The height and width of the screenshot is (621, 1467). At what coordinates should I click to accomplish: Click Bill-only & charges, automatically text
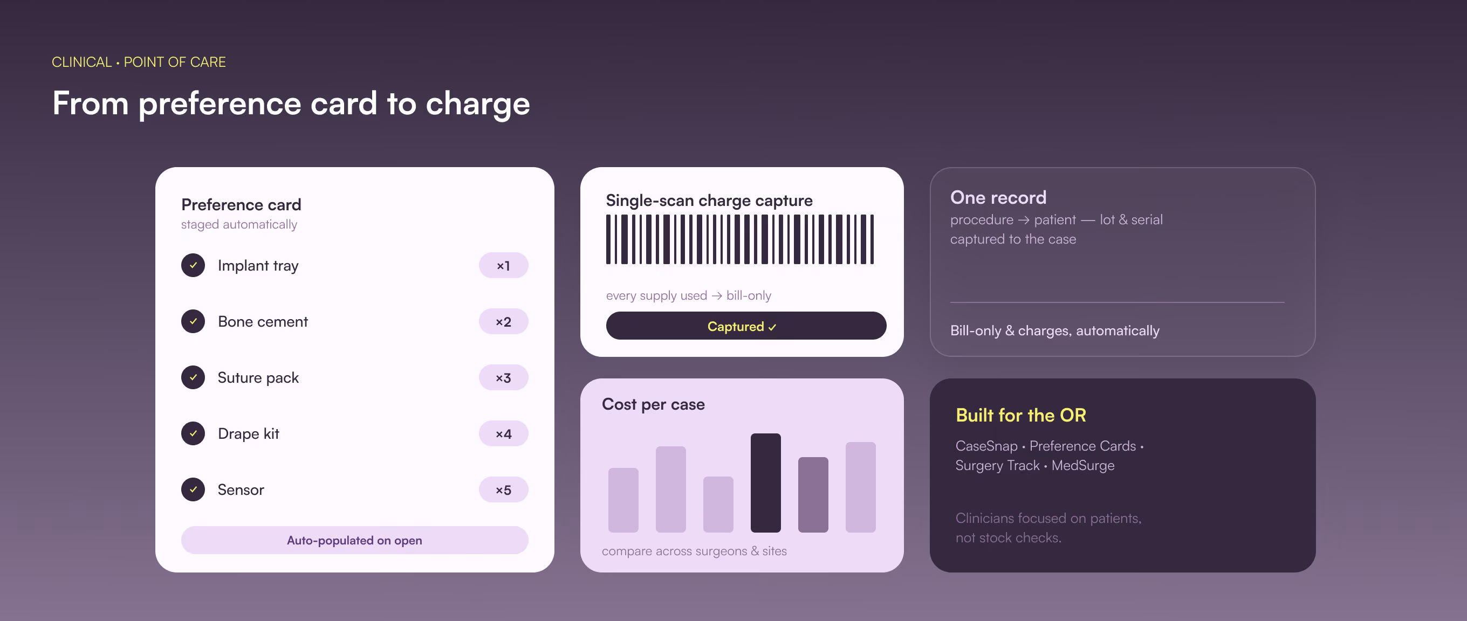click(x=1055, y=330)
